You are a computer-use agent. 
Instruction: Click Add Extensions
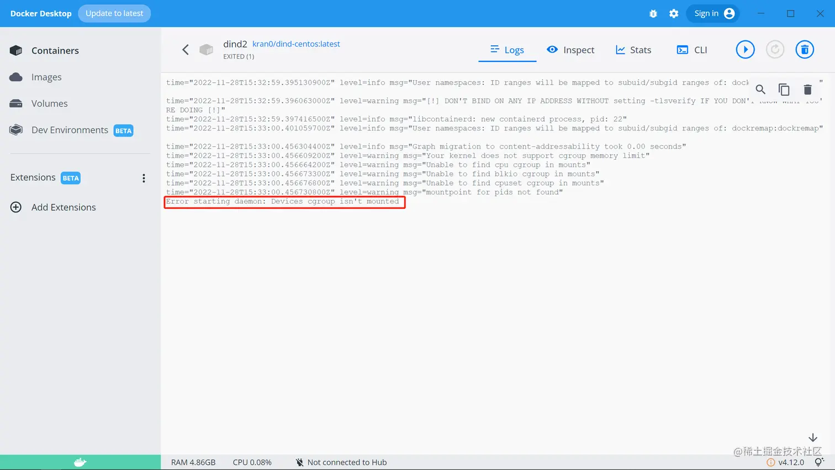(x=64, y=207)
